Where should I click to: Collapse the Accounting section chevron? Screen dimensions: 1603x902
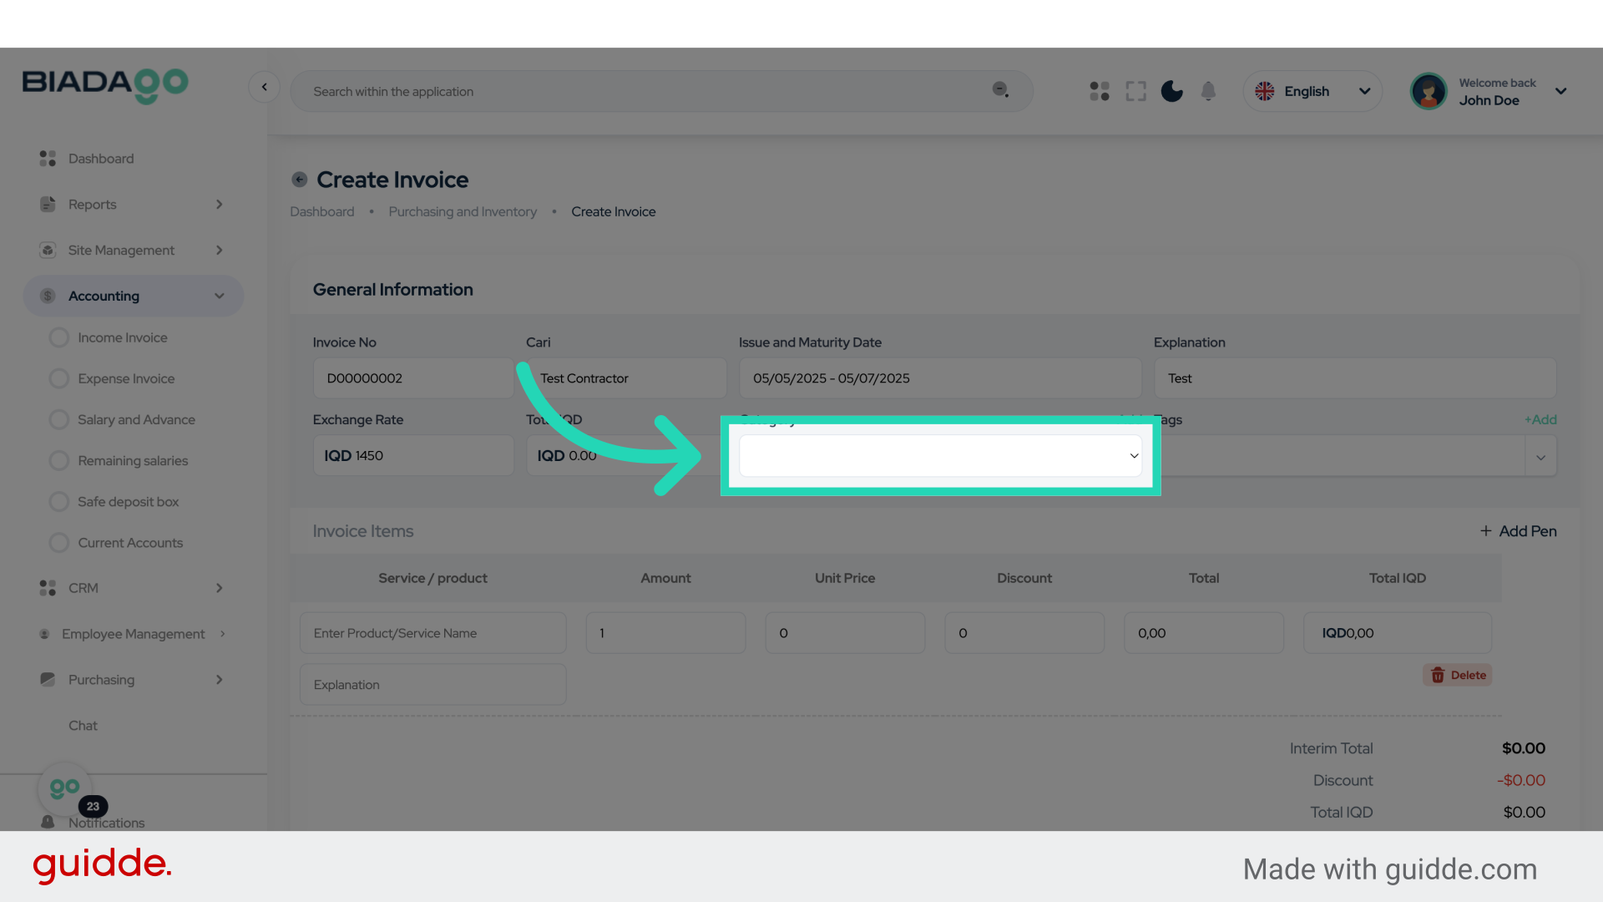(x=219, y=296)
